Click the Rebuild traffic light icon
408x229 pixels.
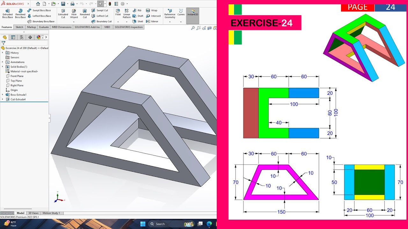tap(110, 4)
